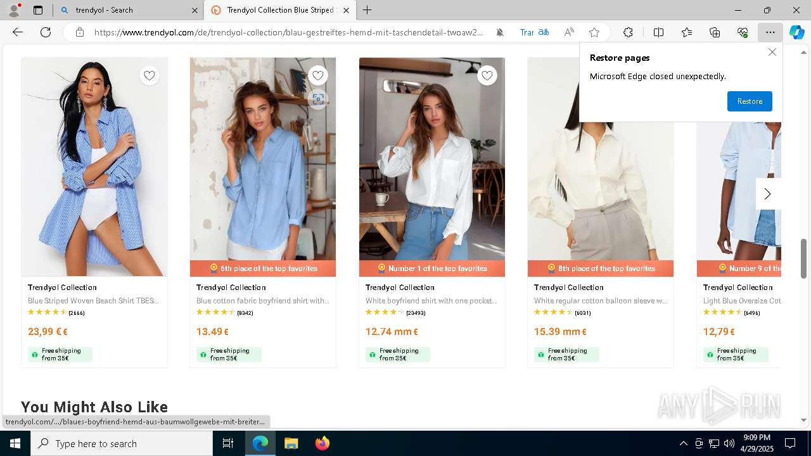This screenshot has height=456, width=811.
Task: Open visual search on blue cotton shirt image
Action: 318,99
